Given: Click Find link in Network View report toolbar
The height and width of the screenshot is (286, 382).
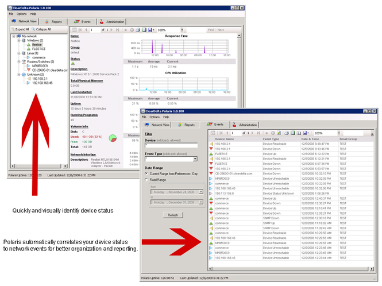Looking at the screenshot, I should pos(210,30).
